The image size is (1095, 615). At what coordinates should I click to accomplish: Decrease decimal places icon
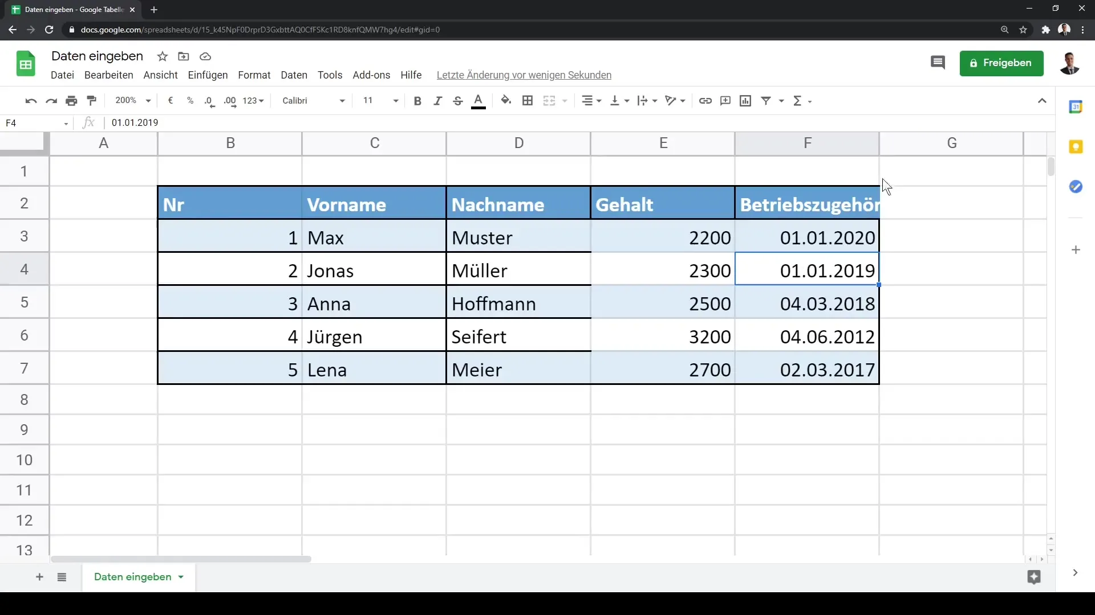(209, 101)
